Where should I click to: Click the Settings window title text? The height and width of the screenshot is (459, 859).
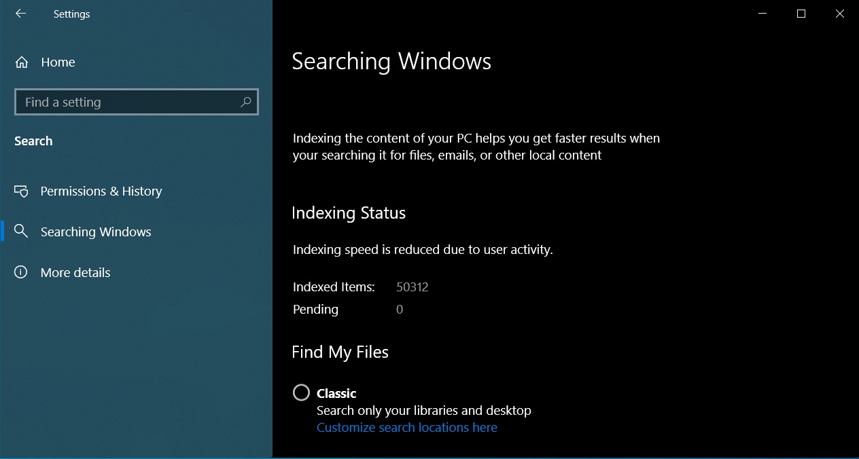tap(72, 14)
